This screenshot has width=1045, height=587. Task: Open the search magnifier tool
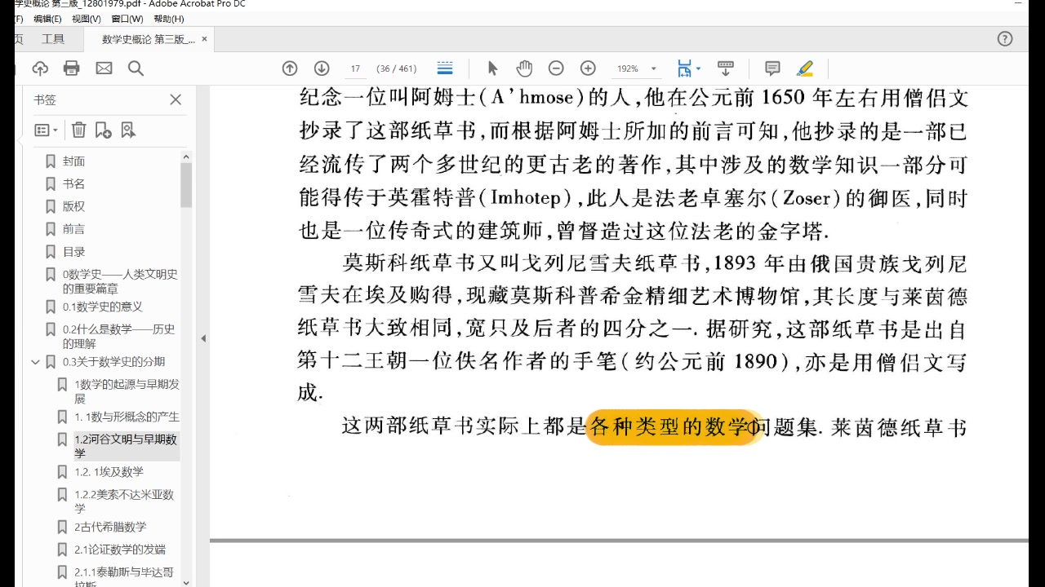tap(136, 68)
